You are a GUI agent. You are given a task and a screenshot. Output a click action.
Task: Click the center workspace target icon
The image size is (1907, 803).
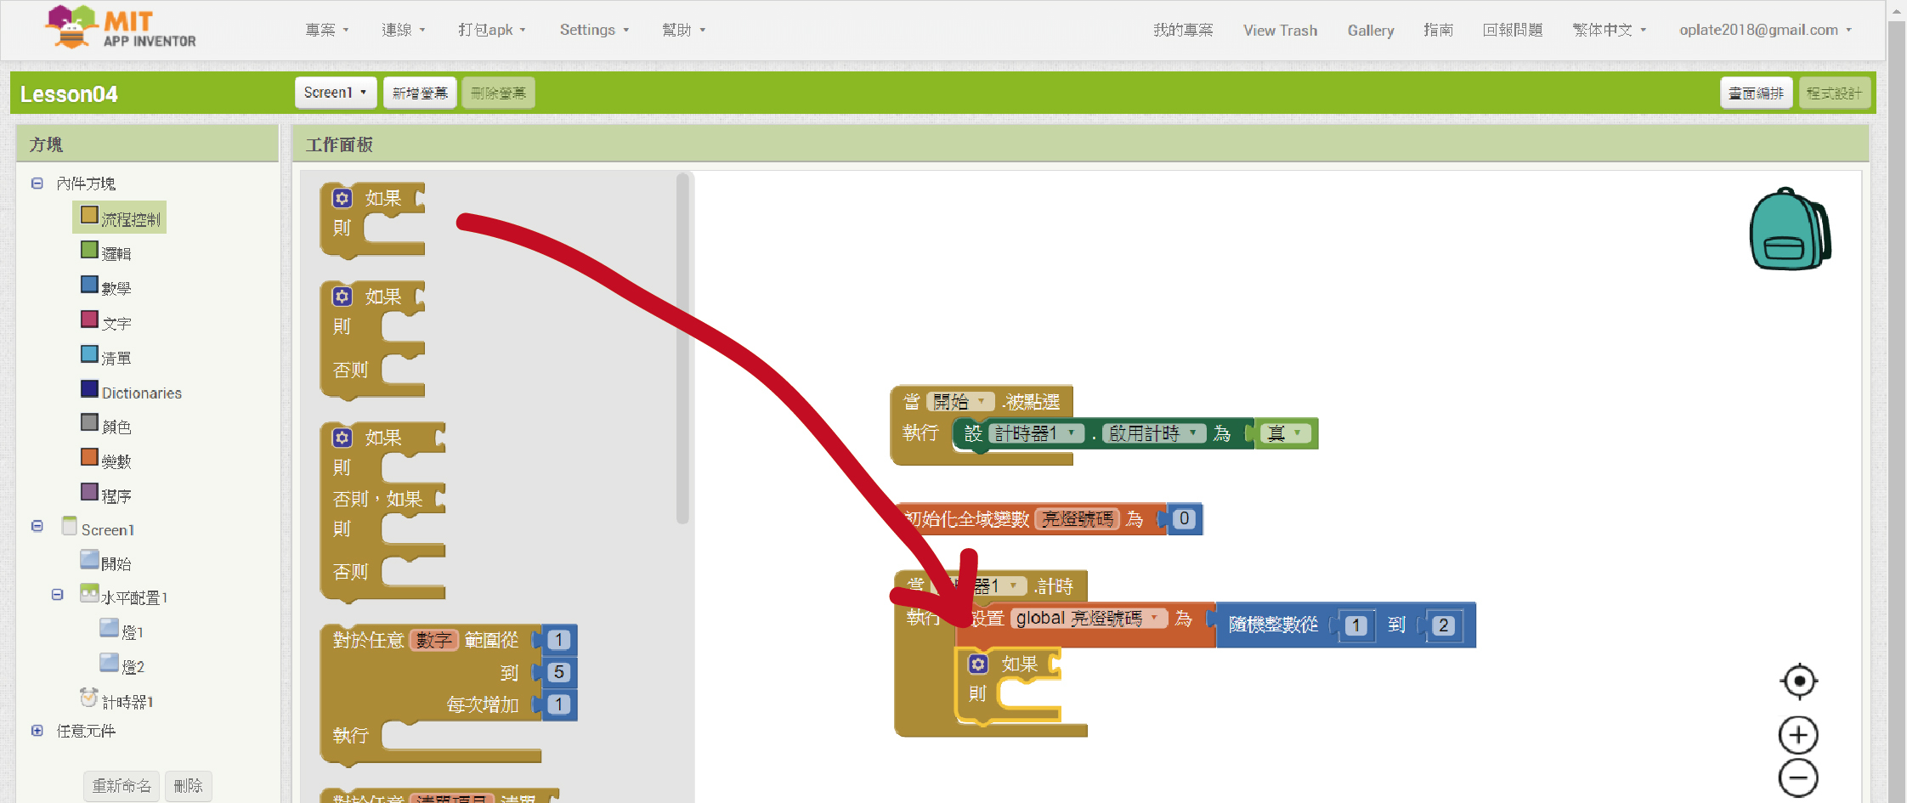coord(1798,681)
